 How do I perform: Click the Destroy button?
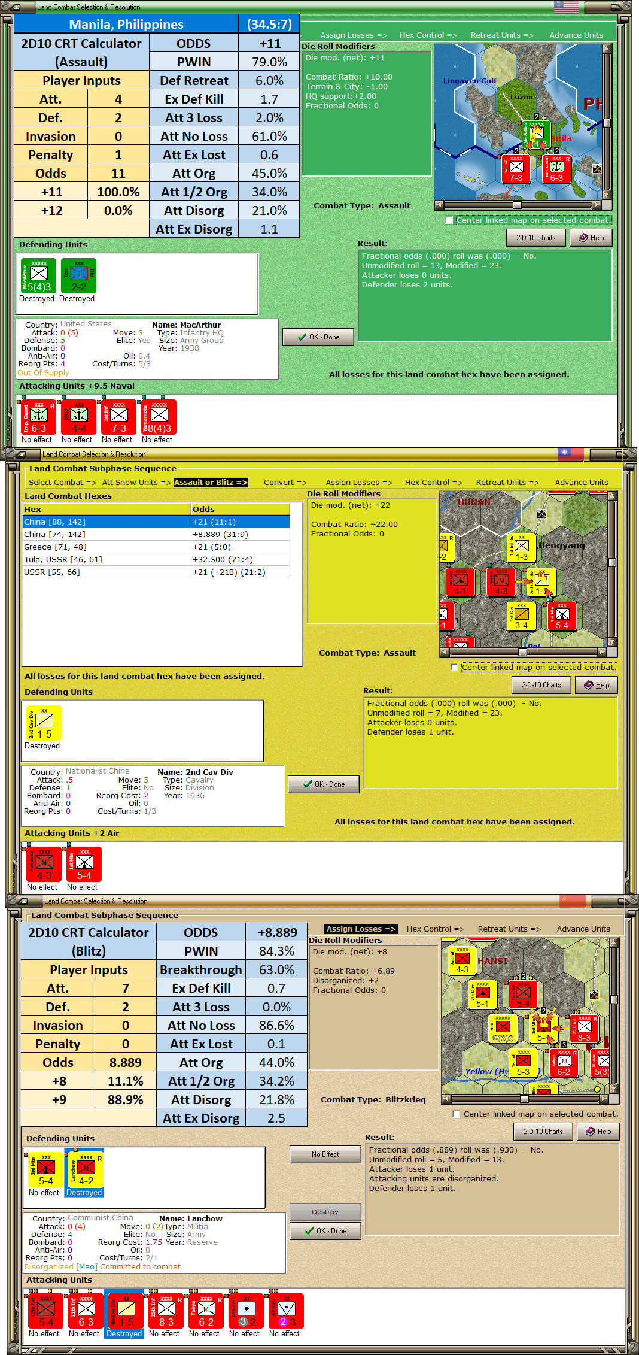[x=325, y=1212]
